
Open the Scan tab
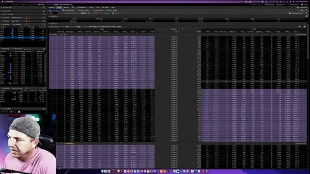[73, 8]
